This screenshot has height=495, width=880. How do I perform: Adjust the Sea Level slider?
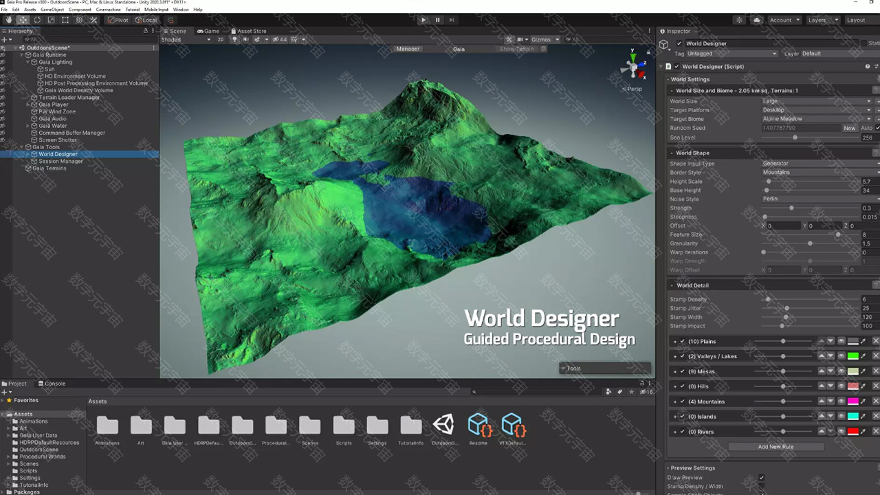coord(810,137)
